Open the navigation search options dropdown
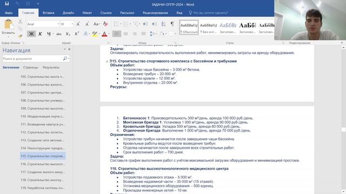Viewport: 346px width, 194px height. (69, 59)
